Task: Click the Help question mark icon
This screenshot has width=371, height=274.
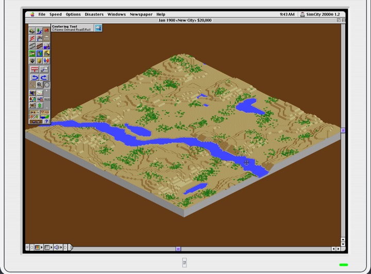Action: [x=46, y=122]
